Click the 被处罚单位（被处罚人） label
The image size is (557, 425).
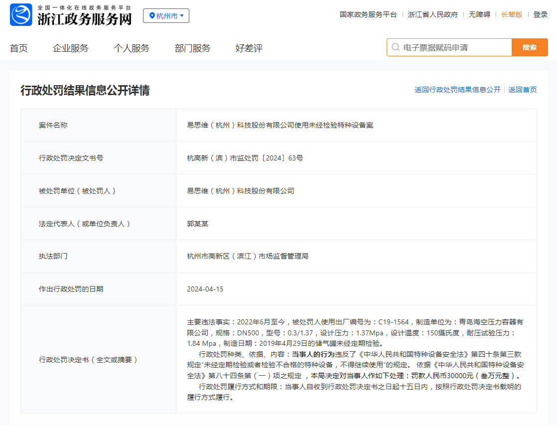77,191
